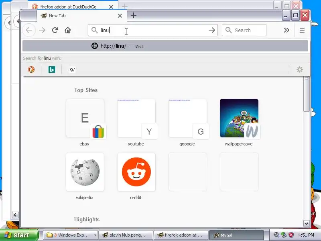This screenshot has width=321, height=241.
Task: Click the Go arrow in the address bar
Action: click(x=212, y=31)
